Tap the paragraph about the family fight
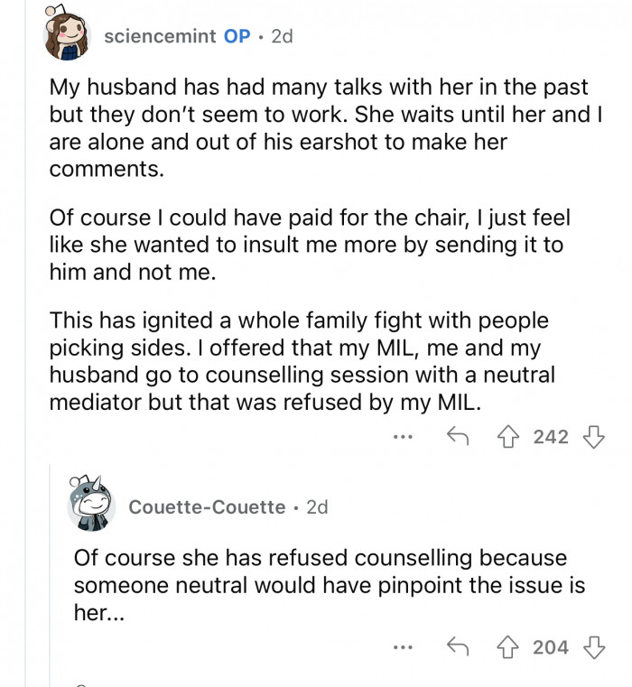 pyautogui.click(x=298, y=361)
